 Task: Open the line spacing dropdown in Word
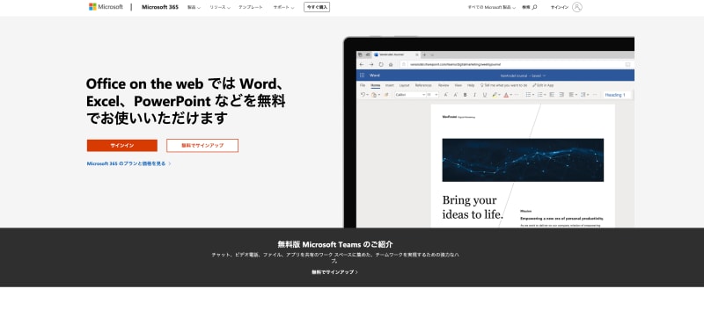point(584,95)
